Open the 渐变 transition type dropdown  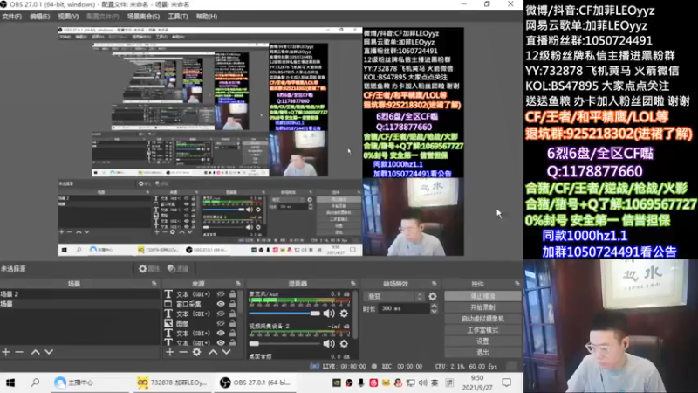coord(394,296)
